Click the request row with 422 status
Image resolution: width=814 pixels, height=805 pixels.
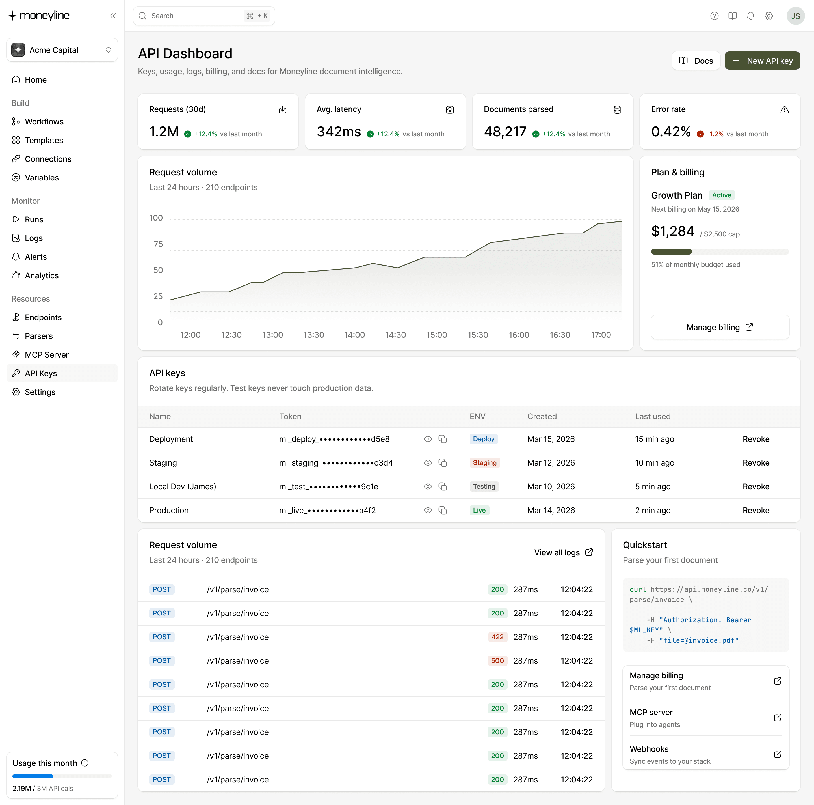click(371, 637)
